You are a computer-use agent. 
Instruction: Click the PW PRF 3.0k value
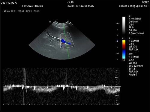click(133, 72)
